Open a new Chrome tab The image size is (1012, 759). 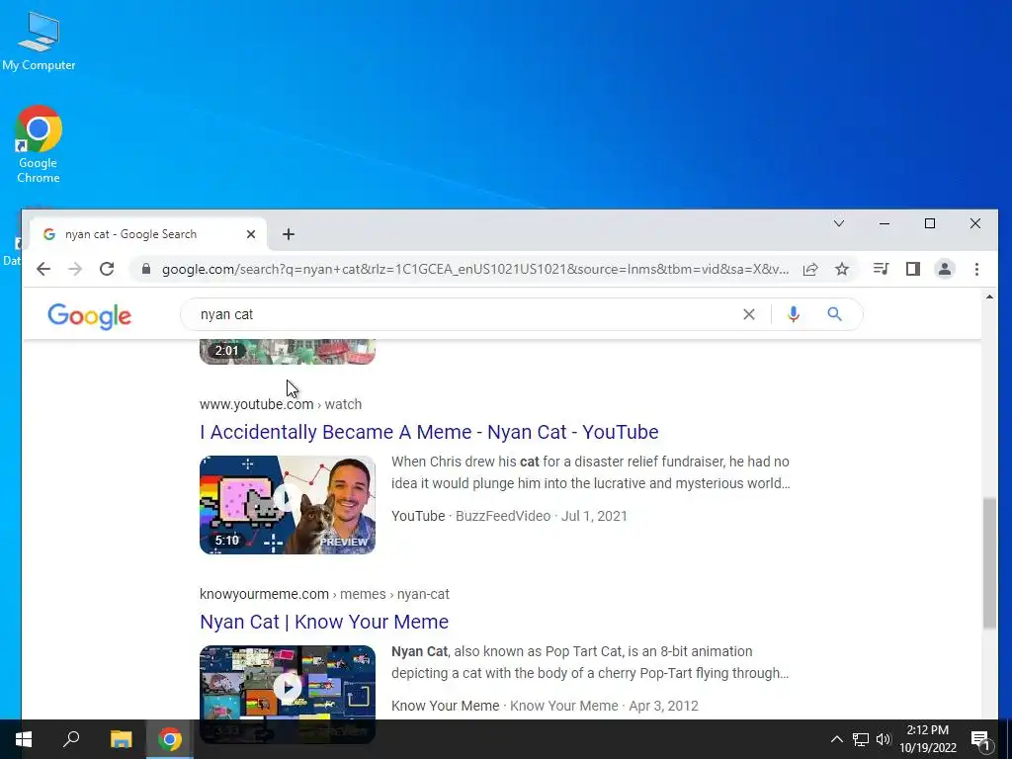point(289,234)
